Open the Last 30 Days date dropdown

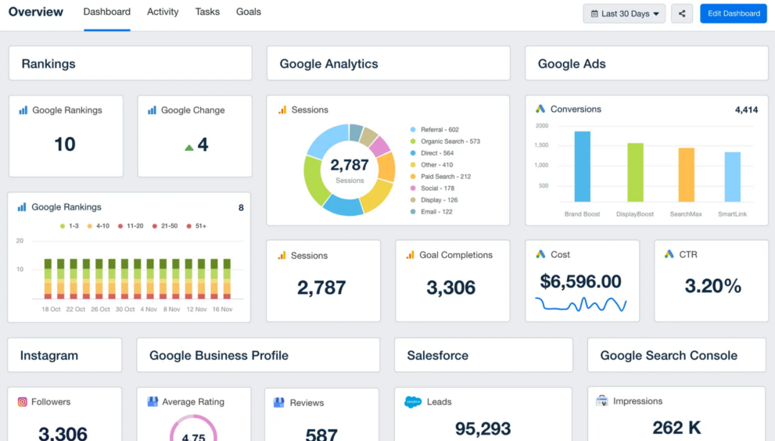[x=624, y=13]
